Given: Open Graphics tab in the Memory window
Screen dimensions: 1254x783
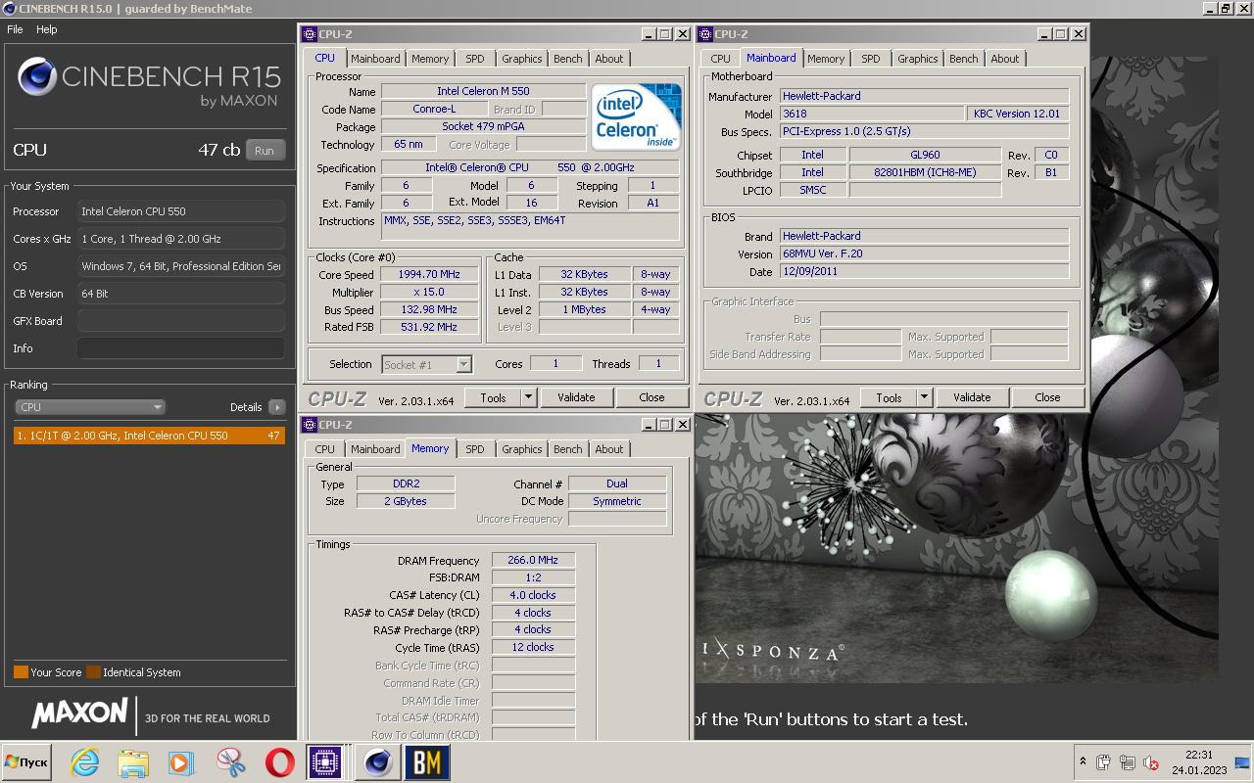Looking at the screenshot, I should (x=522, y=449).
